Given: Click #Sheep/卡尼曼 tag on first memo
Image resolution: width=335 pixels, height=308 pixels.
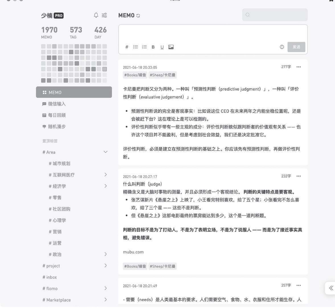Looking at the screenshot, I should point(163,75).
